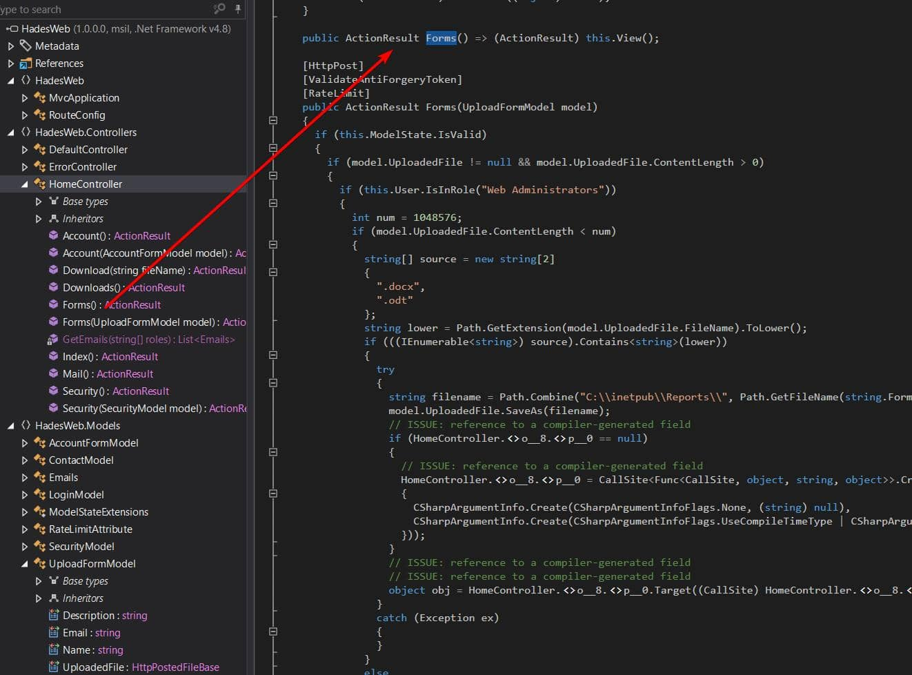This screenshot has width=912, height=675.
Task: Click the UploadedFile property icon
Action: click(53, 667)
